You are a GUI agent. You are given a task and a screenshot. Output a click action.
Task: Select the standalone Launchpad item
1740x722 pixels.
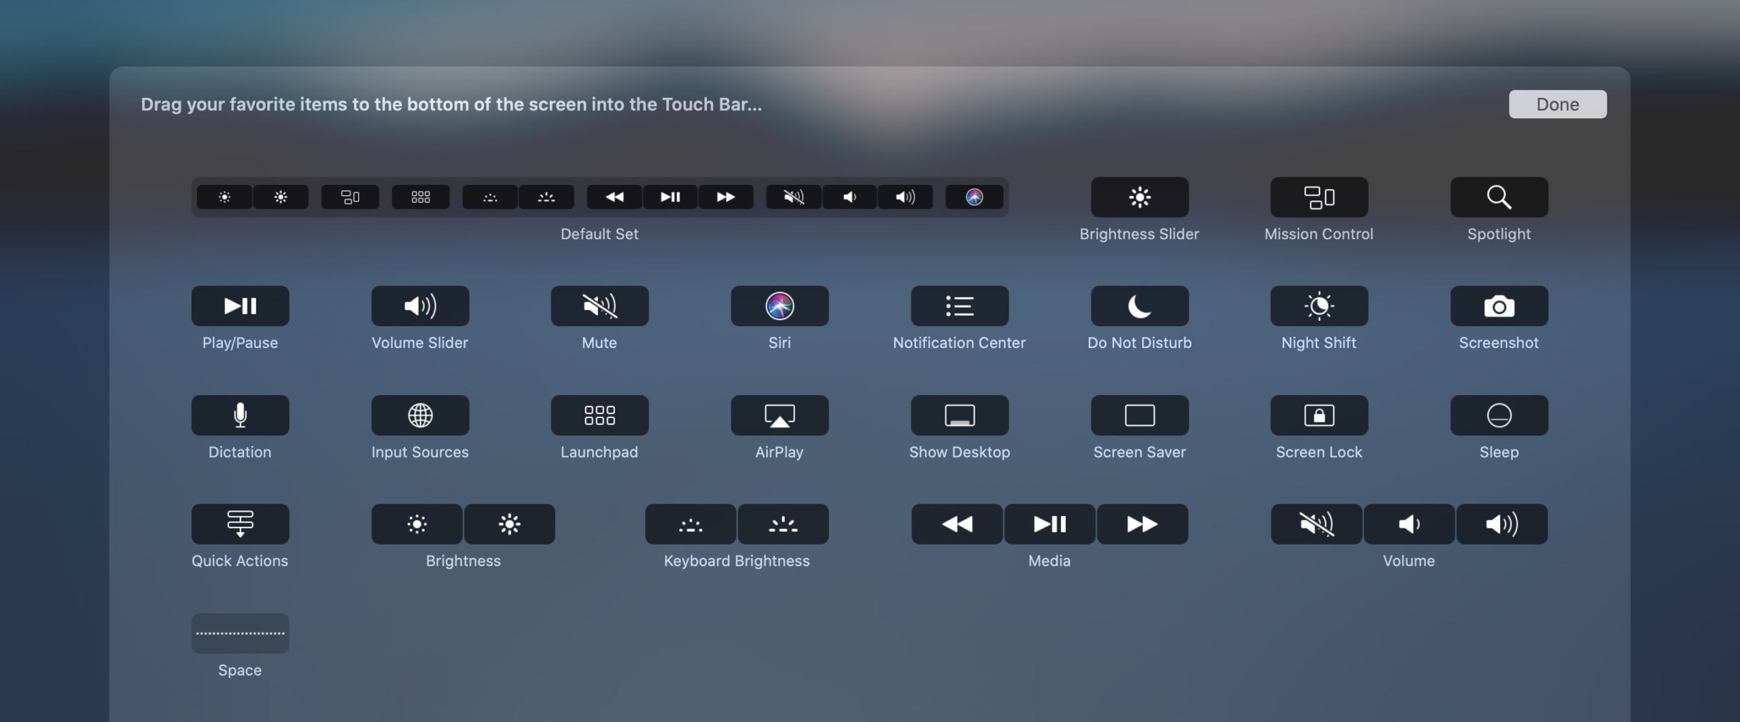click(x=599, y=415)
